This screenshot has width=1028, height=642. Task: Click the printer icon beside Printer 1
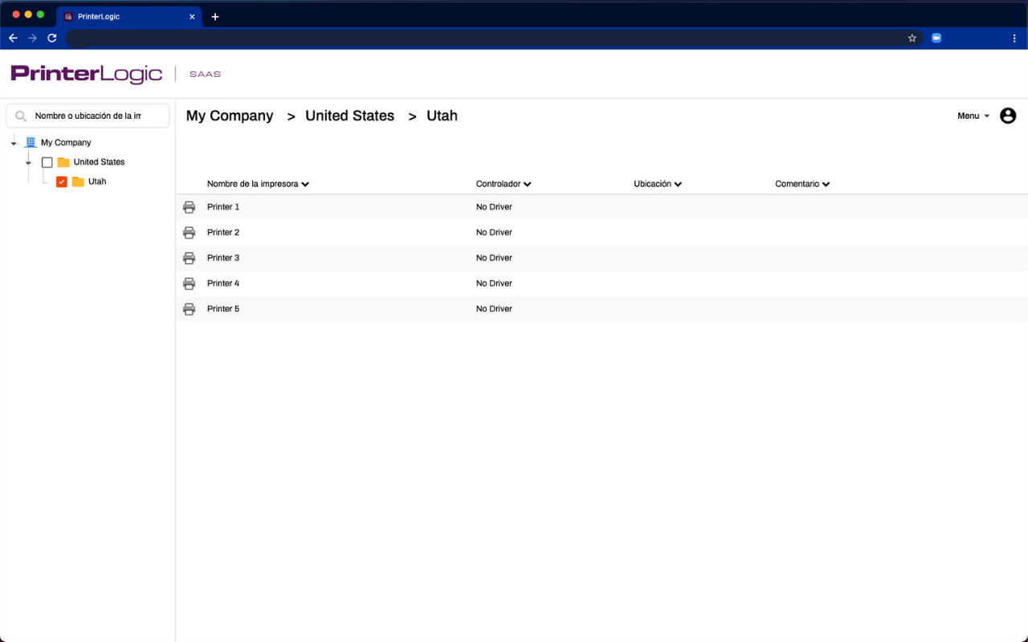click(x=189, y=206)
